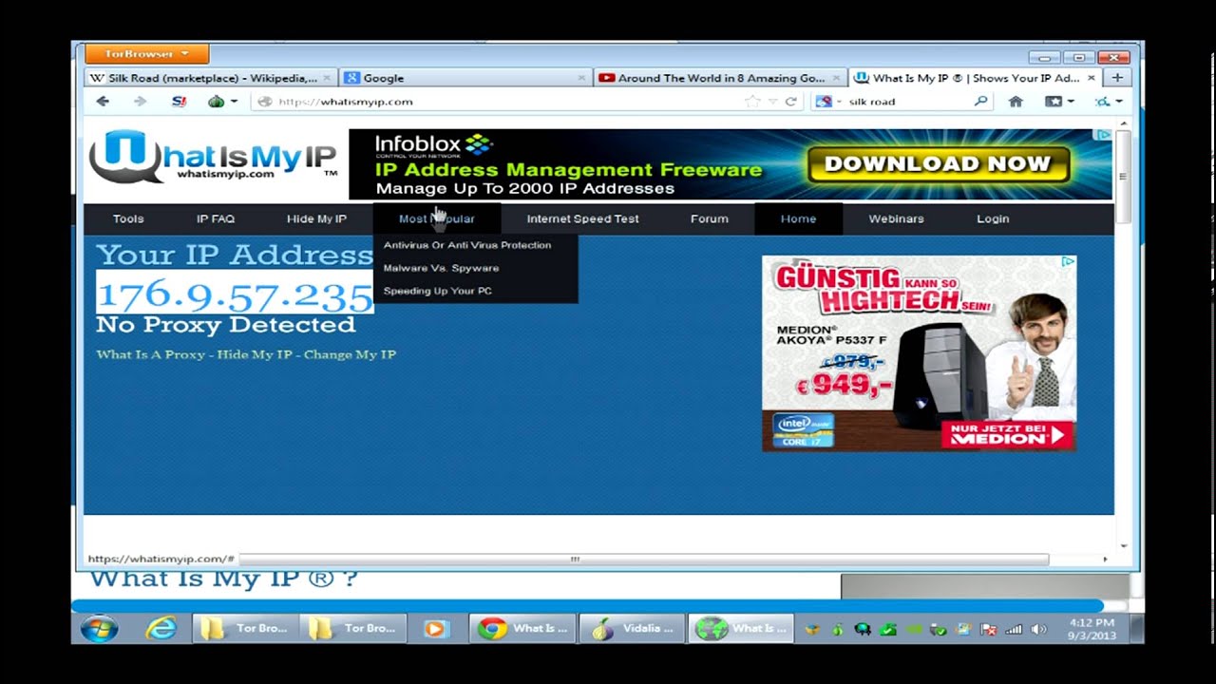
Task: Click the green Hide My IP link
Action: coord(255,354)
